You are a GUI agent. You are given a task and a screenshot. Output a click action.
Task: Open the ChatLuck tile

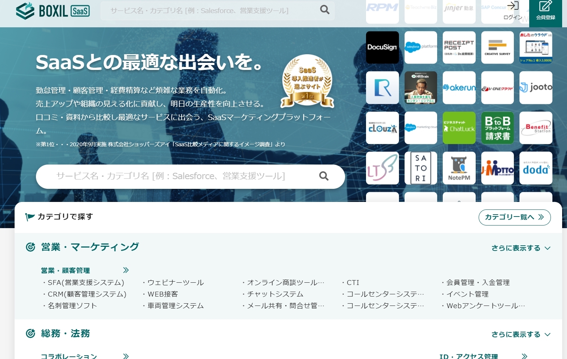(459, 128)
